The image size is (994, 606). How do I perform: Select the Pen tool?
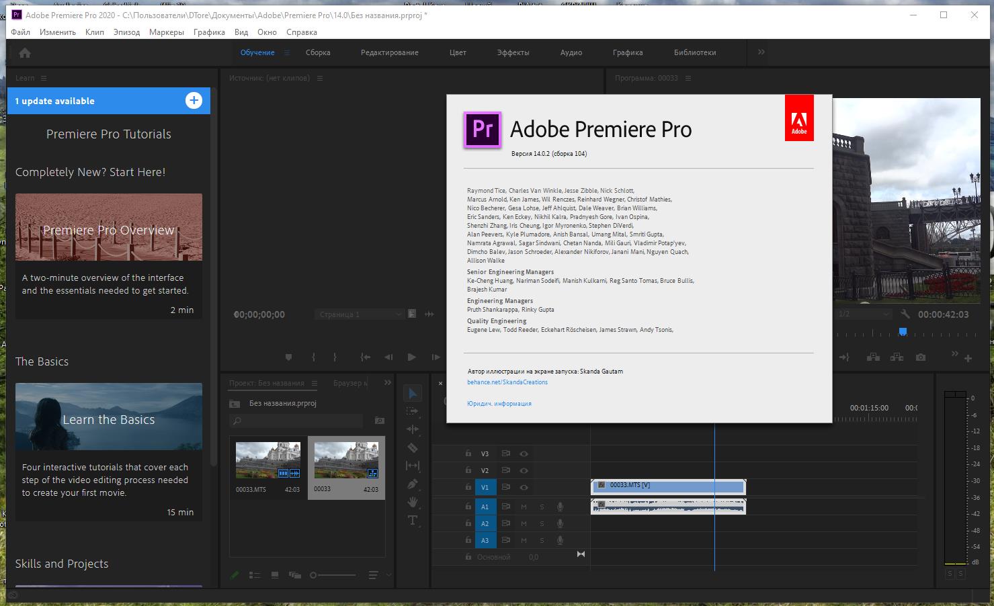click(413, 484)
